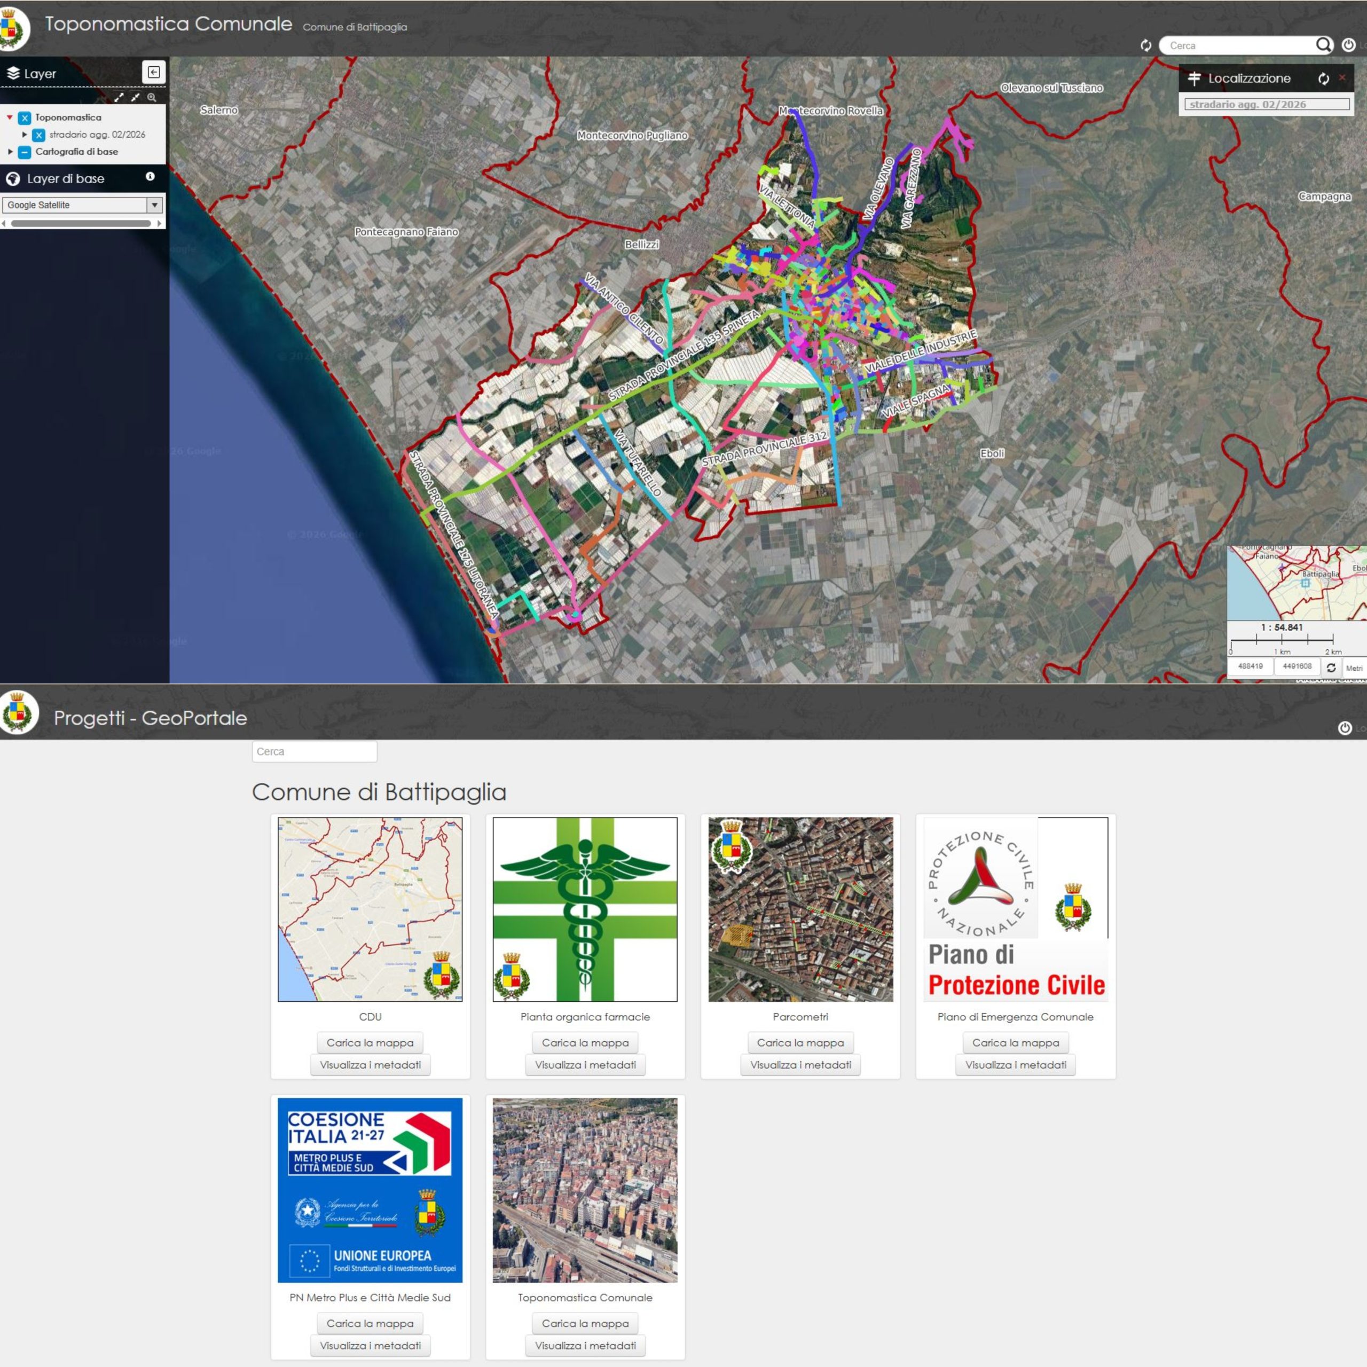Click the Cerca field in Progetti GeoPortale
This screenshot has width=1367, height=1367.
pos(314,751)
